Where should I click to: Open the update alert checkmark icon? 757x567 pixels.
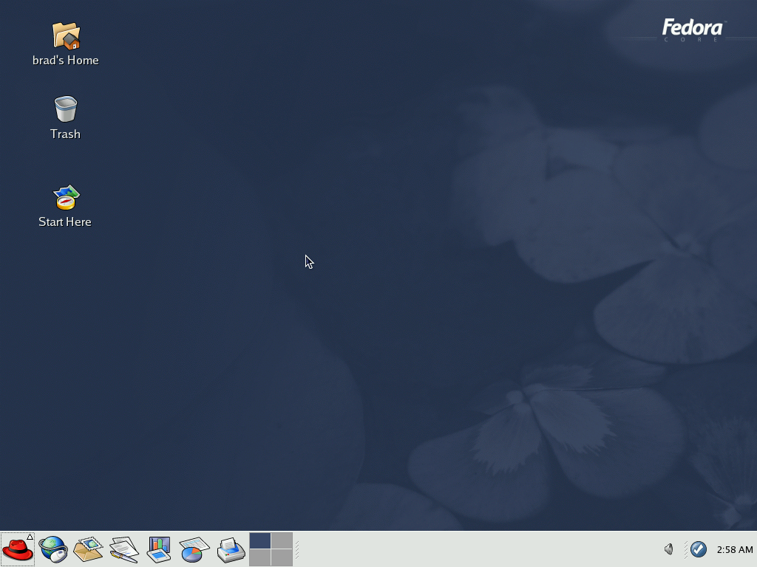point(698,549)
